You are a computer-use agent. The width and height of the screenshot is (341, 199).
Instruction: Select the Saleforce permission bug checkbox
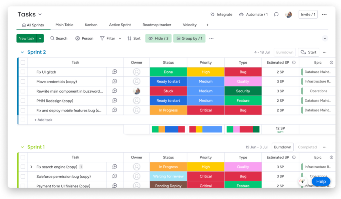(x=23, y=176)
